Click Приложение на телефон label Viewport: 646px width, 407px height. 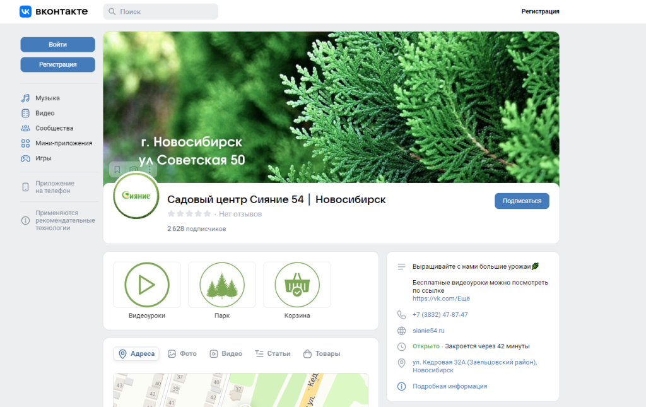[55, 187]
